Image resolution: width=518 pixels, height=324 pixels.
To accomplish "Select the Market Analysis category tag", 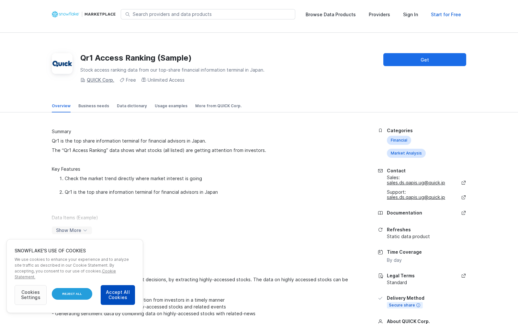I will [406, 153].
